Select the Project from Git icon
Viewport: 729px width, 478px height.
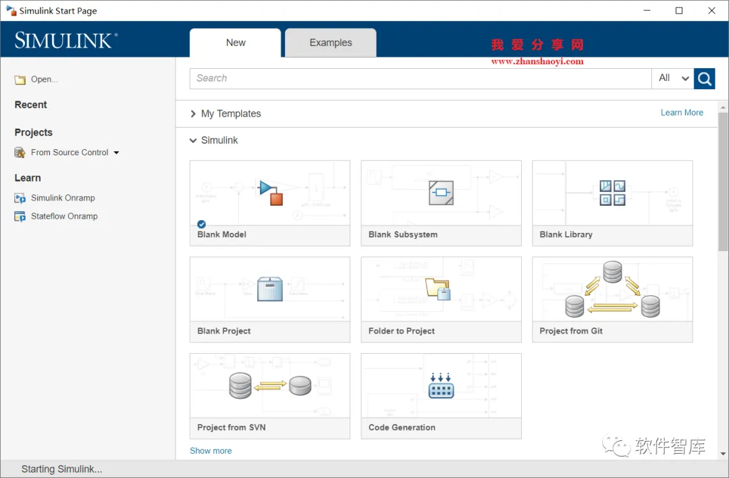[x=612, y=289]
